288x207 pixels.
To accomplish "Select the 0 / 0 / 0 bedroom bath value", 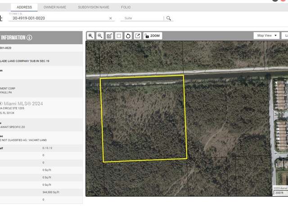I will pyautogui.click(x=47, y=148).
